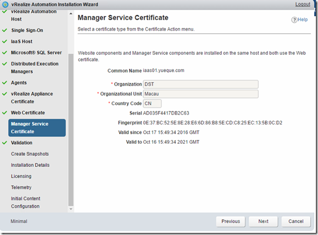
Task: Click the Manager Service Certificate page heading
Action: [x=123, y=17]
